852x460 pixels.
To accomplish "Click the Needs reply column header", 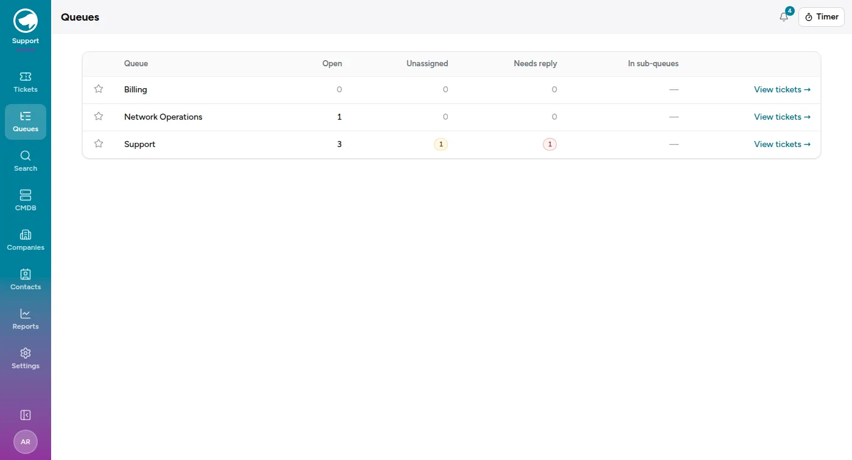I will (536, 63).
